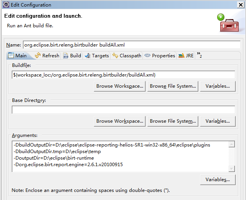Click the Refresh tab arrows icon
Screen dimensions: 246x200
click(38, 55)
